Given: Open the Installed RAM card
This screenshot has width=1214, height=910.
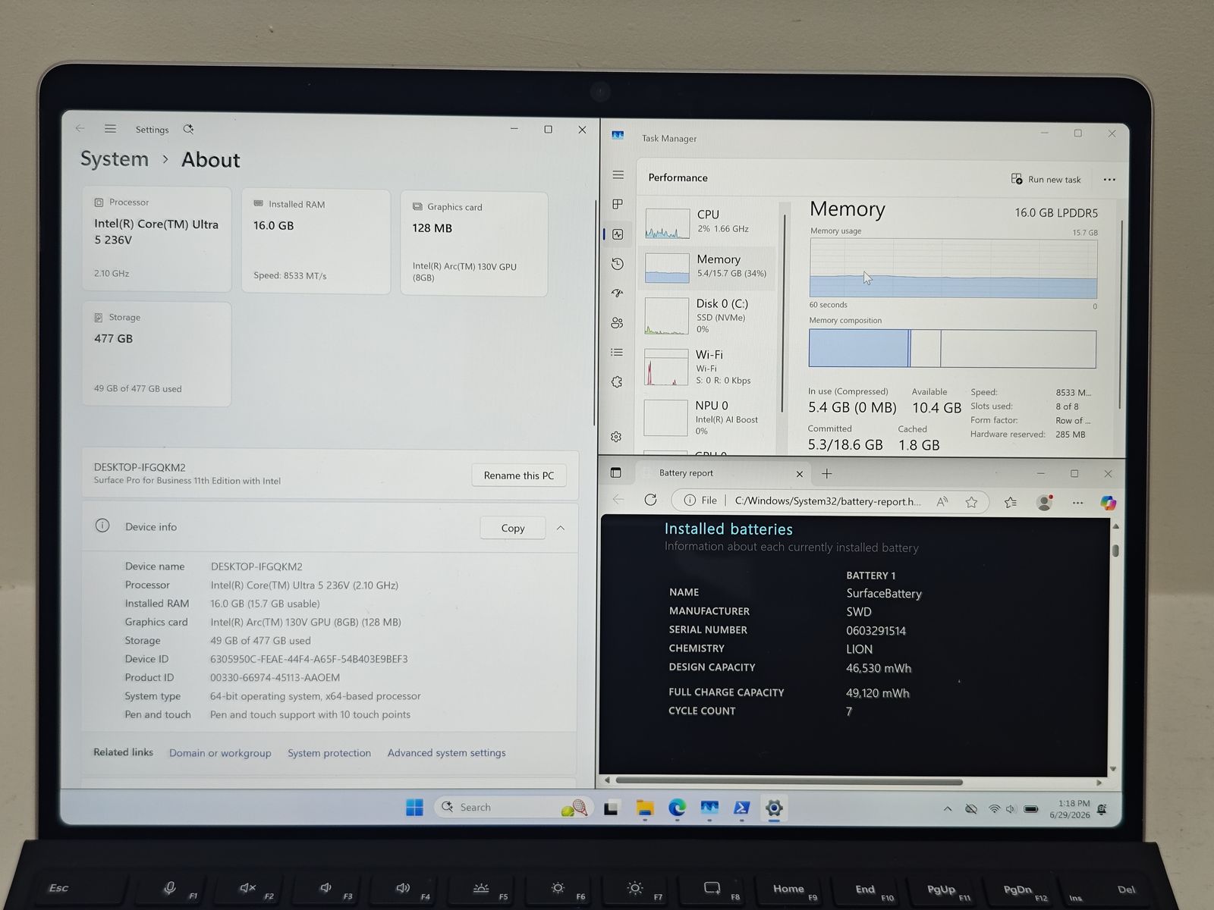Looking at the screenshot, I should point(316,242).
